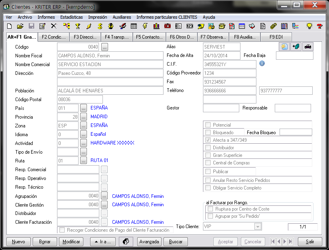Image resolution: width=329 pixels, height=250 pixels.
Task: Click the light bulb icon
Action: (309, 26)
